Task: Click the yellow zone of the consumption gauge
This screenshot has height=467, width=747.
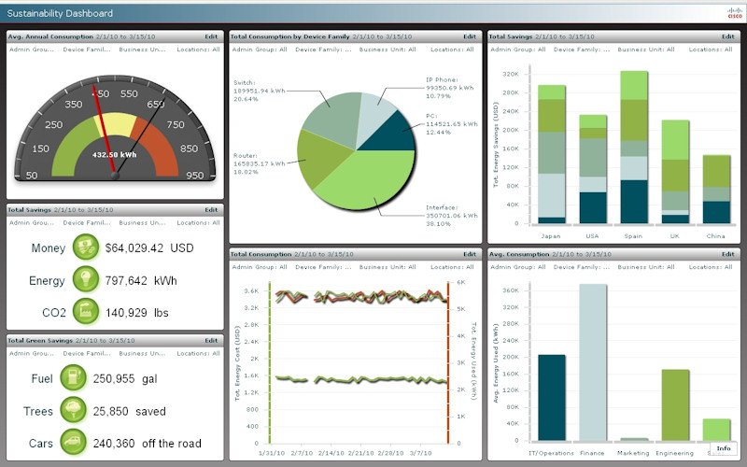Action: [116, 124]
